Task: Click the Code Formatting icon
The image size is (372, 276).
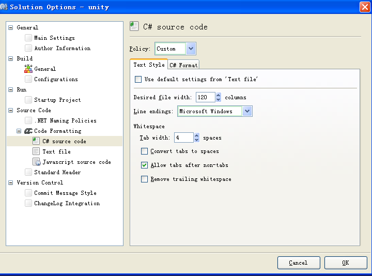Action: (28, 131)
